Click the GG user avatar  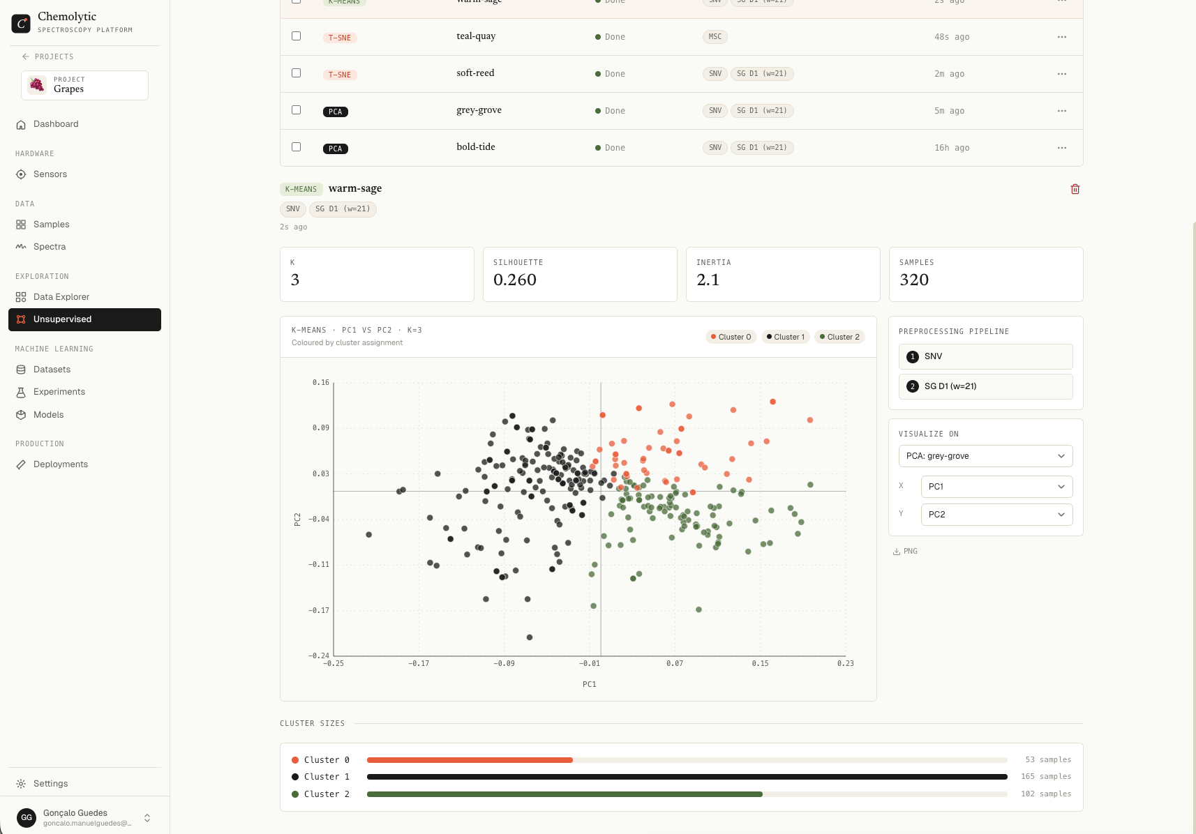pos(27,817)
